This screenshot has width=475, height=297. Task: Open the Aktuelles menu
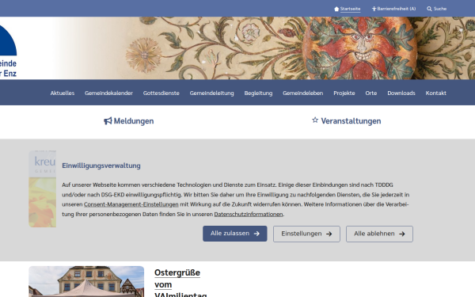click(x=63, y=93)
